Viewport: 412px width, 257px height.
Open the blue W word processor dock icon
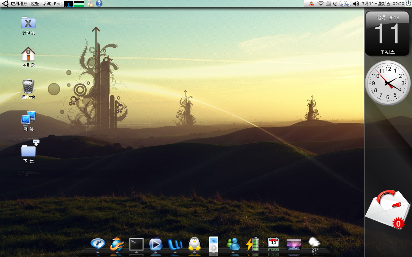pyautogui.click(x=175, y=244)
